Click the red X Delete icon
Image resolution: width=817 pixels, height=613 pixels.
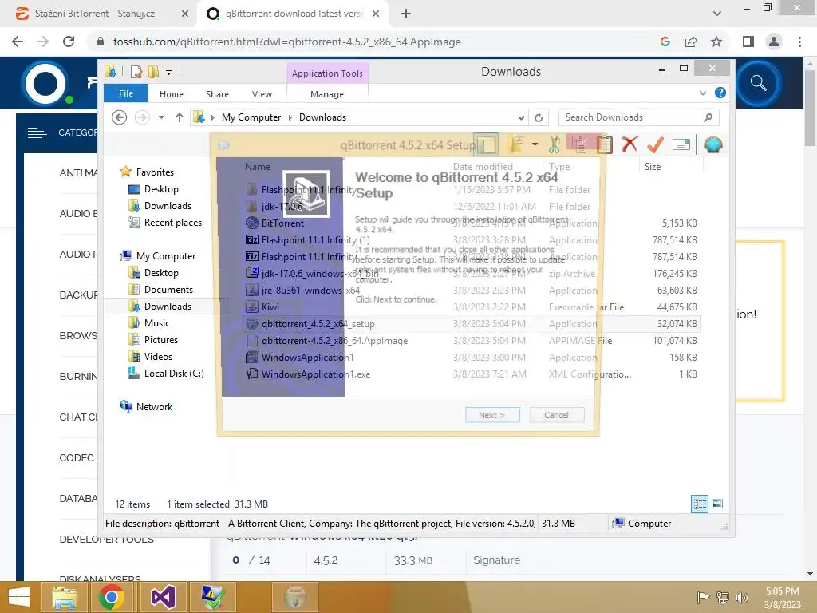click(630, 144)
